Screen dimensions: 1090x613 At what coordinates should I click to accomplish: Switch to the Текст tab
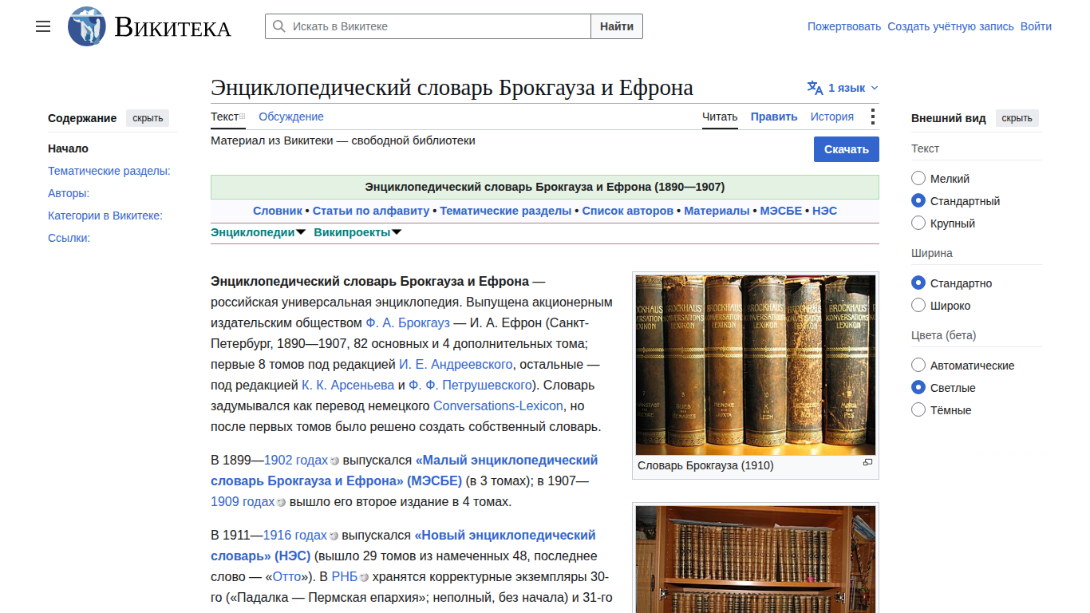[x=224, y=117]
